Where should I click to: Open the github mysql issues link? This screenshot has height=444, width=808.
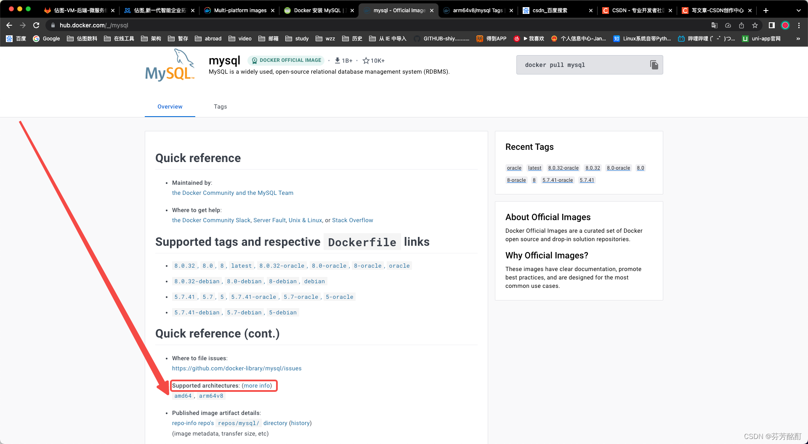[237, 368]
